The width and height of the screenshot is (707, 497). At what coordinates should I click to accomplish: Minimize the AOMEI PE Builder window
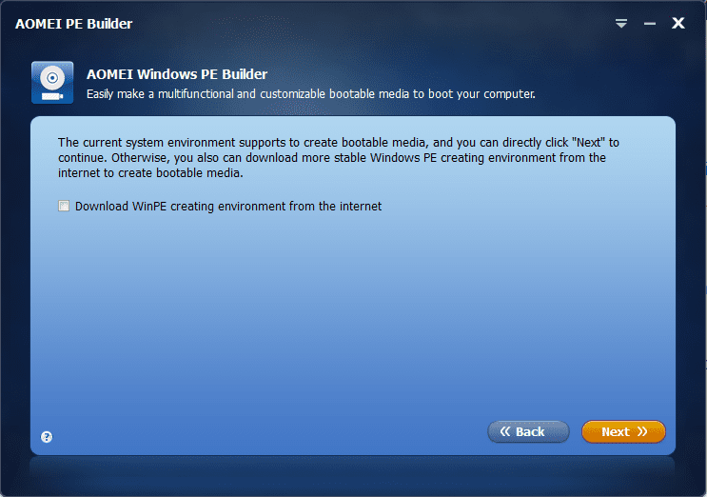click(650, 24)
